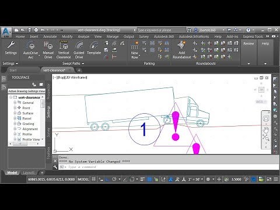Select the Template swept path tool
This screenshot has width=280, height=210.
tap(94, 48)
